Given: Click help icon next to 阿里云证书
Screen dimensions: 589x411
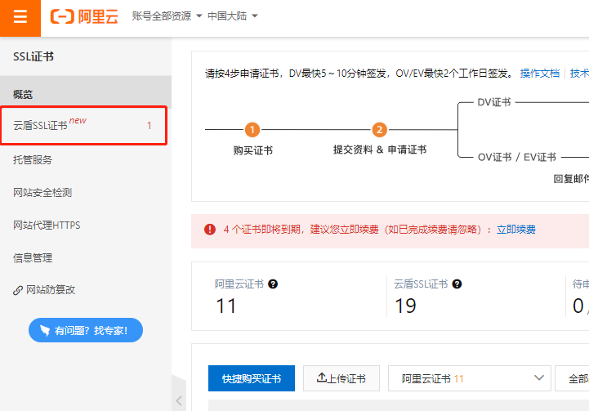Looking at the screenshot, I should 273,284.
